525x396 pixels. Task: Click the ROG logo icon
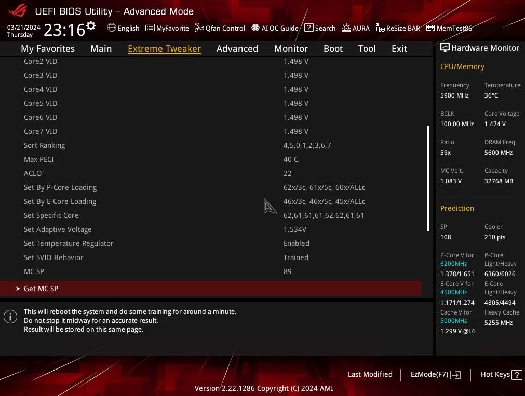point(18,10)
